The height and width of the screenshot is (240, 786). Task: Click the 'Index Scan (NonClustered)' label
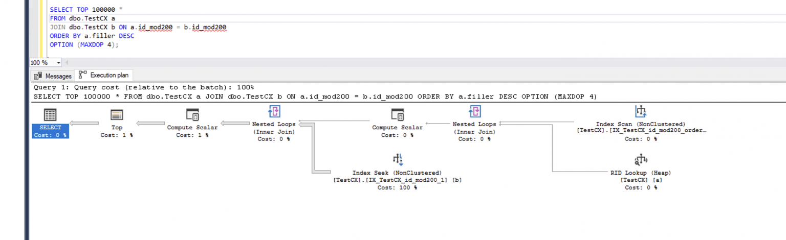[641, 124]
